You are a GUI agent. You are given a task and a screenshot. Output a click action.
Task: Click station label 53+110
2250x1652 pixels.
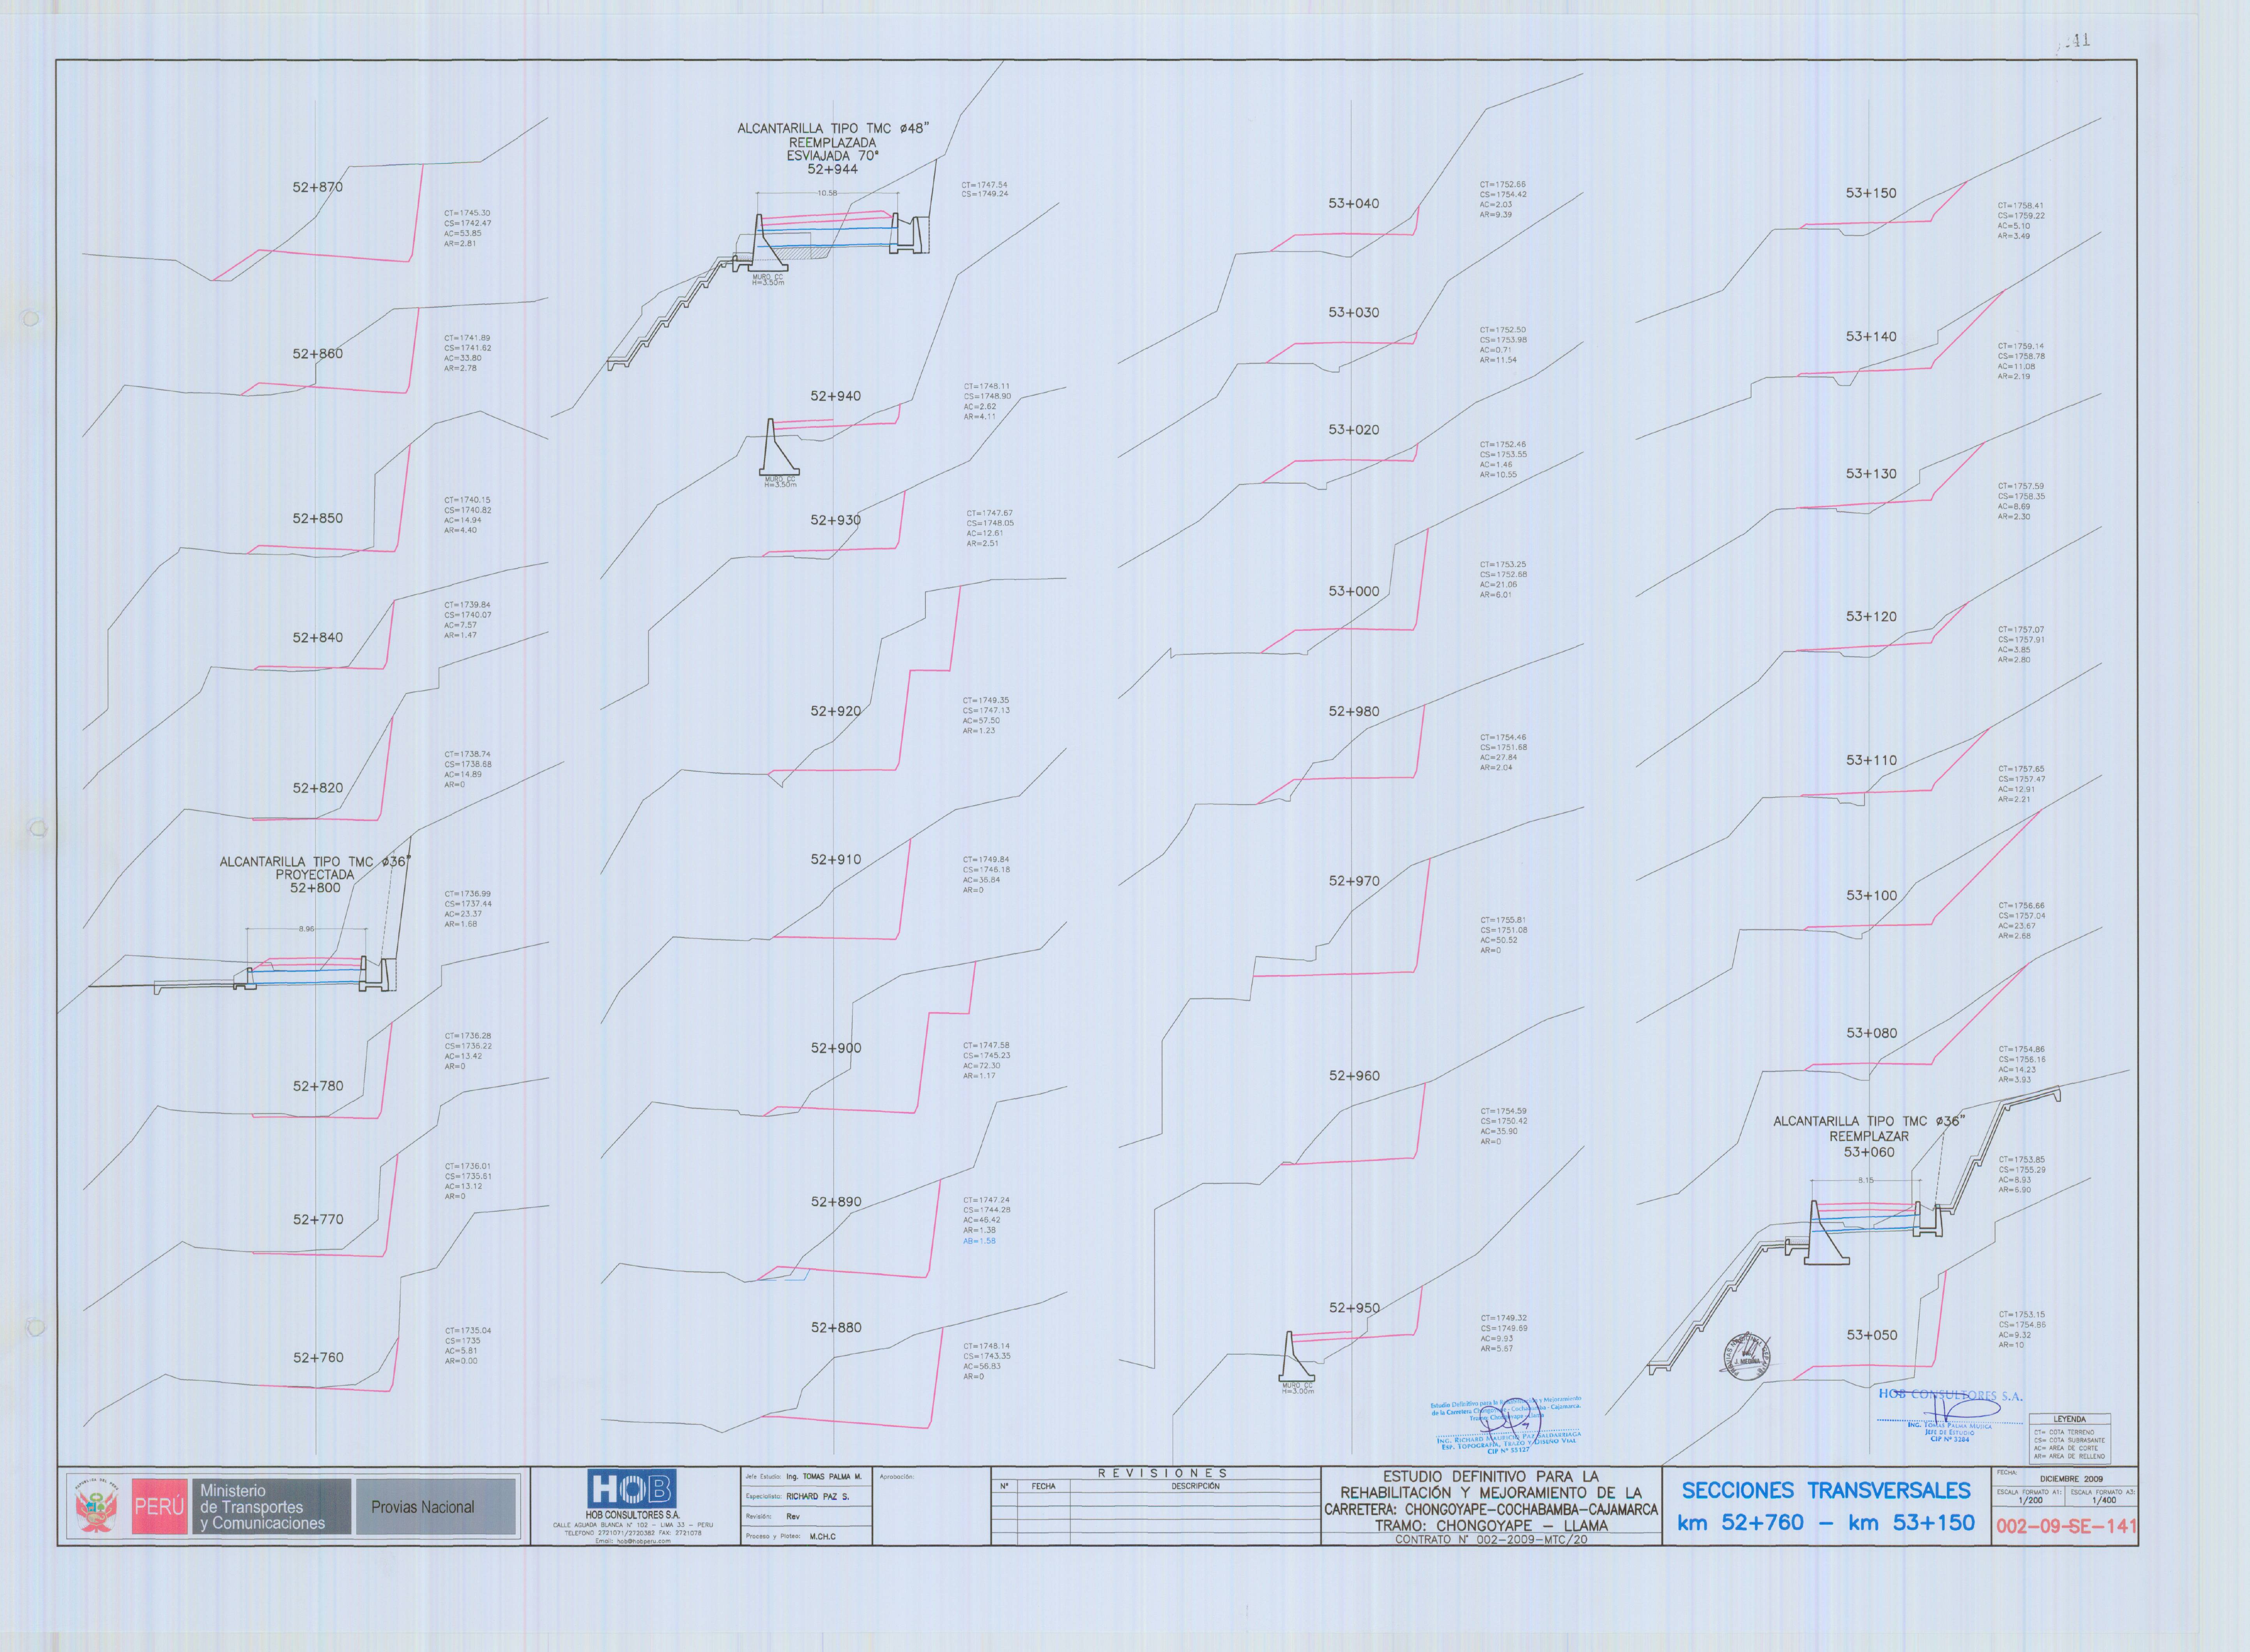tap(1871, 760)
